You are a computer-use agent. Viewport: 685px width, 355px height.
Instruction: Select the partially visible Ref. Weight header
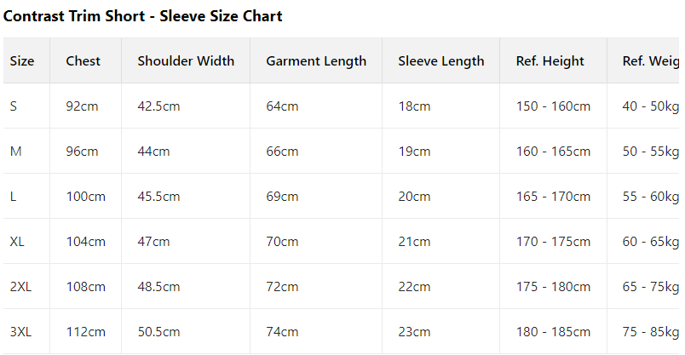click(x=652, y=60)
